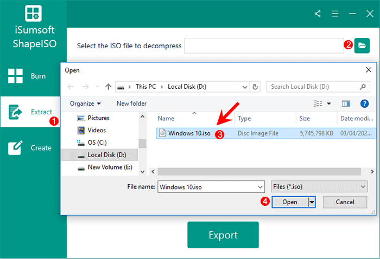Sort by Name column header

[166, 118]
